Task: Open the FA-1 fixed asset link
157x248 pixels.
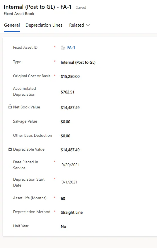Action: click(x=71, y=48)
